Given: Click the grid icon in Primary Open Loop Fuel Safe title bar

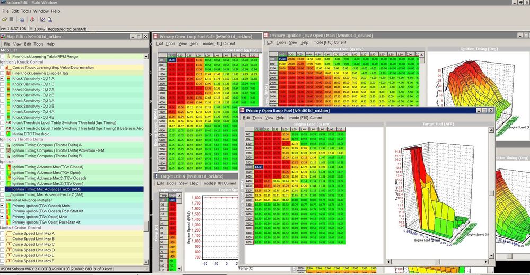Looking at the screenshot, I should pos(155,36).
